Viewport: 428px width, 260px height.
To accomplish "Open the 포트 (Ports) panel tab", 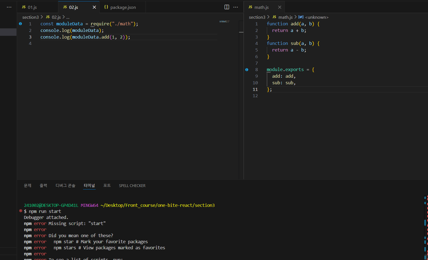I will [x=107, y=186].
